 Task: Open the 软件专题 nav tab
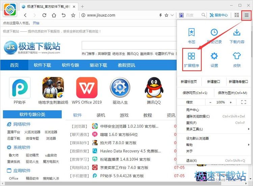(71, 65)
